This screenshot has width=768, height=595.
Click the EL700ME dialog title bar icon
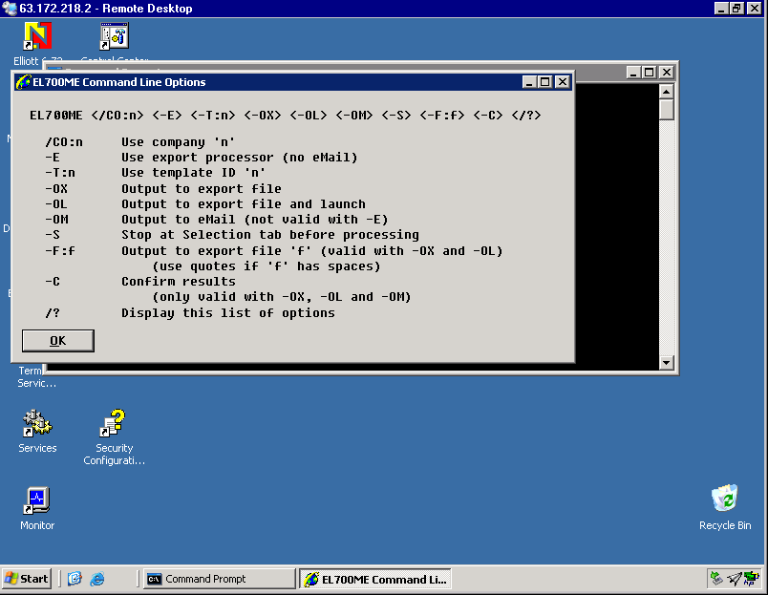23,82
